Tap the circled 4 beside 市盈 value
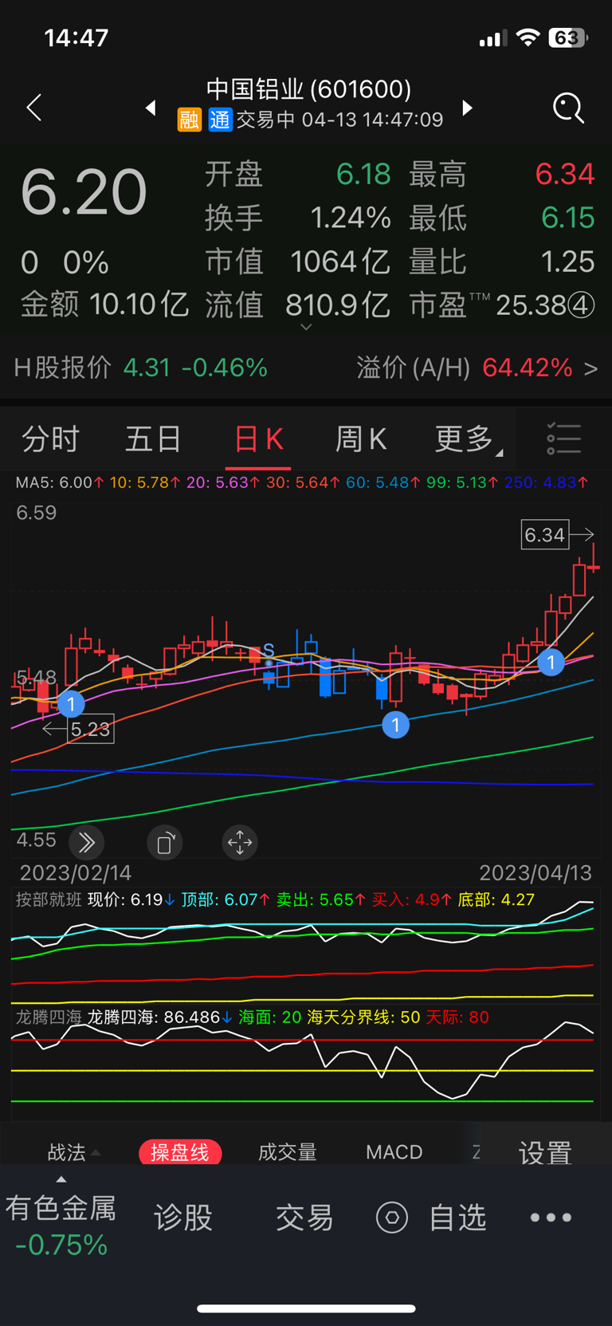612x1326 pixels. coord(581,305)
